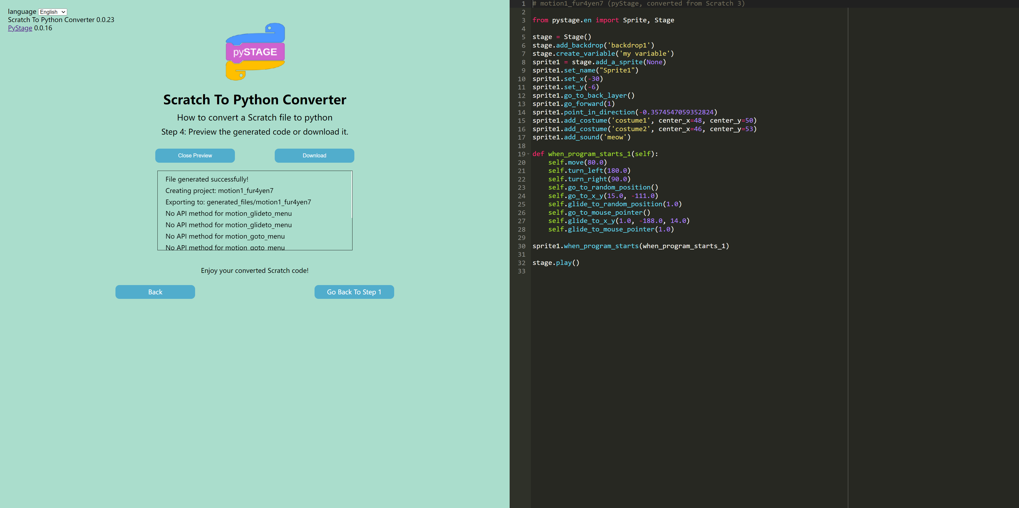Click code line sprite1.set_y(-6)
The width and height of the screenshot is (1019, 508).
point(566,87)
